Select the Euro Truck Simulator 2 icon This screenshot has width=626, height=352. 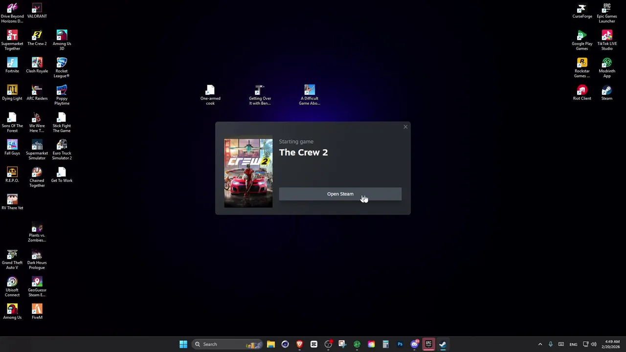[x=62, y=150]
